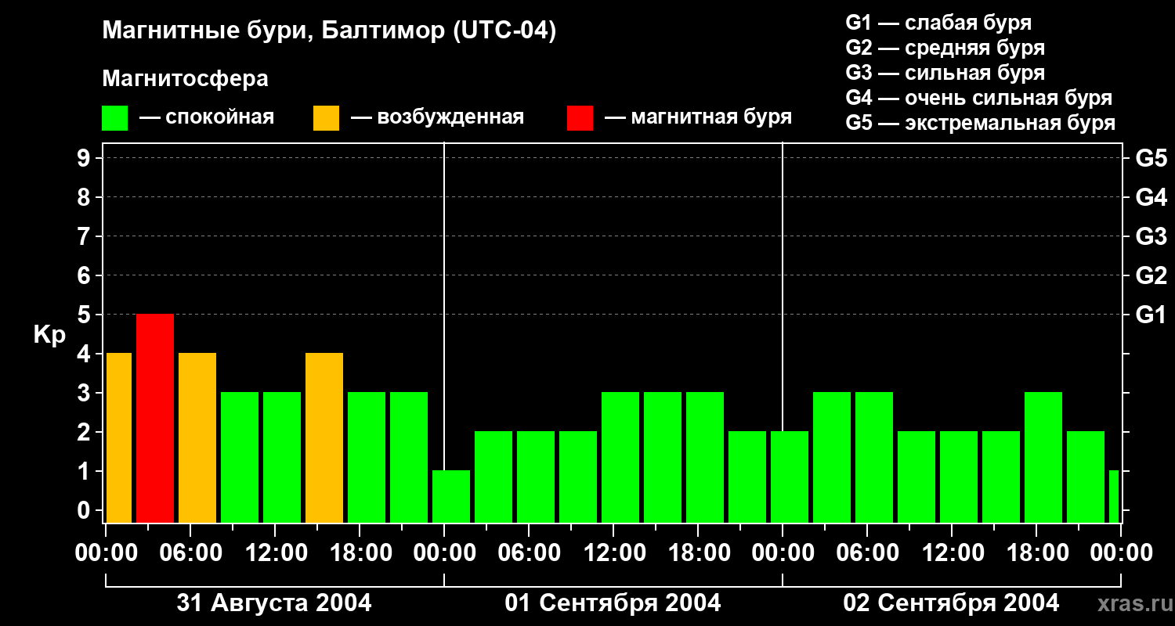Select the green Kp 3 bar at 18:00 on 2 September

coord(1043,457)
